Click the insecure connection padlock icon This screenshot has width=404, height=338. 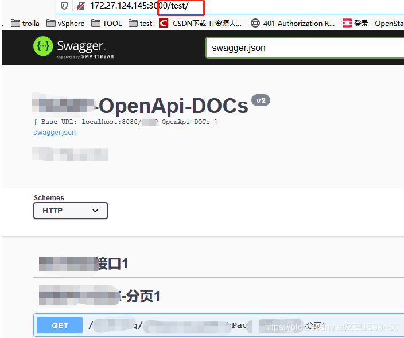click(x=81, y=6)
